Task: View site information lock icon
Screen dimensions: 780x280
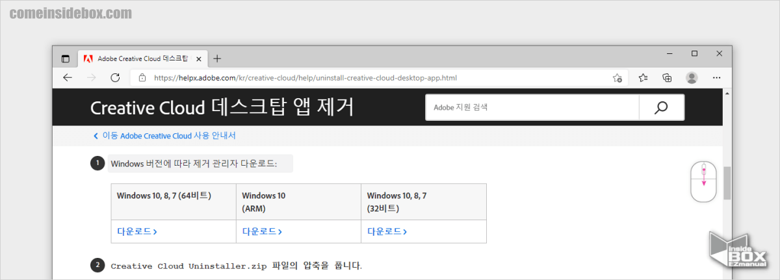Action: pos(142,78)
